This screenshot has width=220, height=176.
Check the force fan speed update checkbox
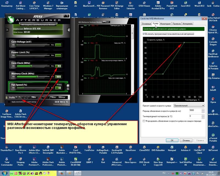[x=144, y=121]
